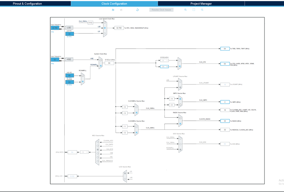Click the 16 output to CLKANA_ADC, USART field
Viewport: 284px width, 192px height.
[x=225, y=110]
